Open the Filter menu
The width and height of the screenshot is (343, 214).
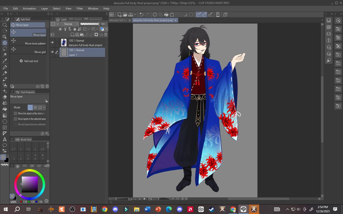pos(80,9)
